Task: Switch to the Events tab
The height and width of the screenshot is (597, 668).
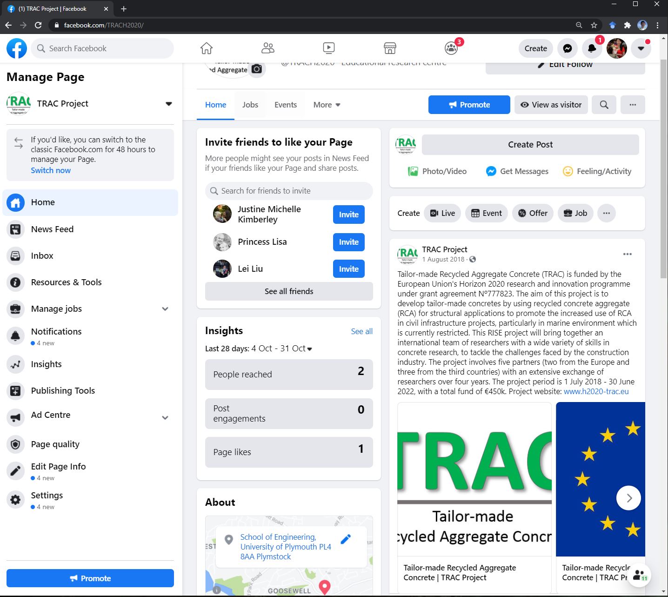Action: pos(285,105)
